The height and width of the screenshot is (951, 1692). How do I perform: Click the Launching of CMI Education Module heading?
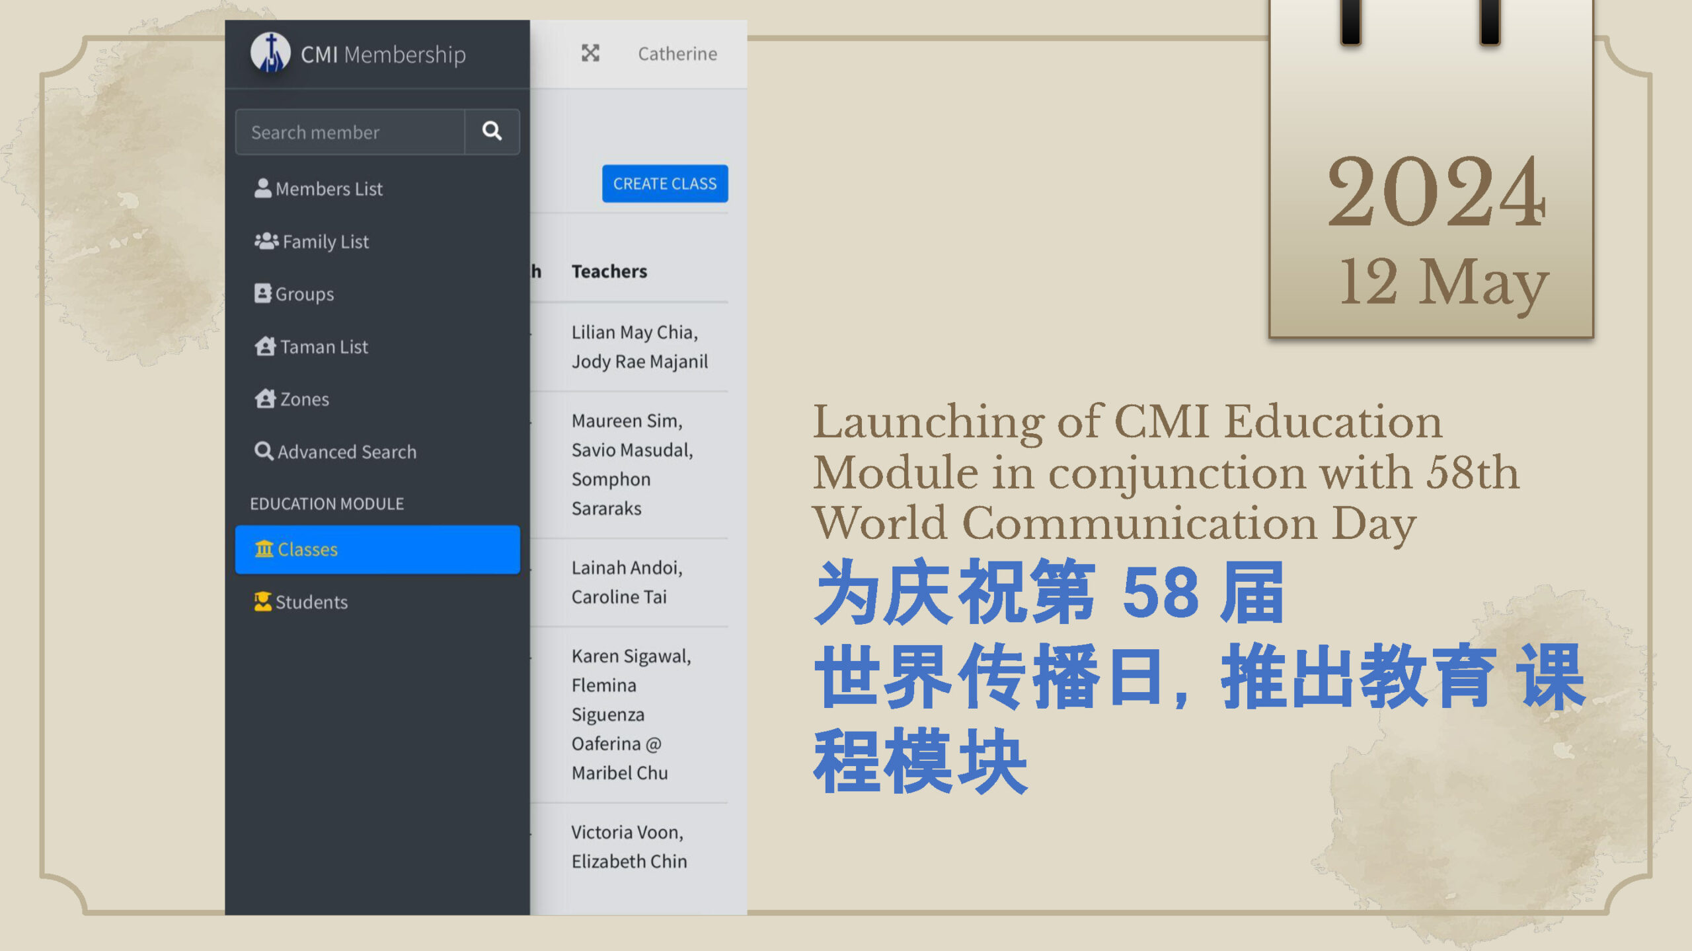coord(1166,473)
